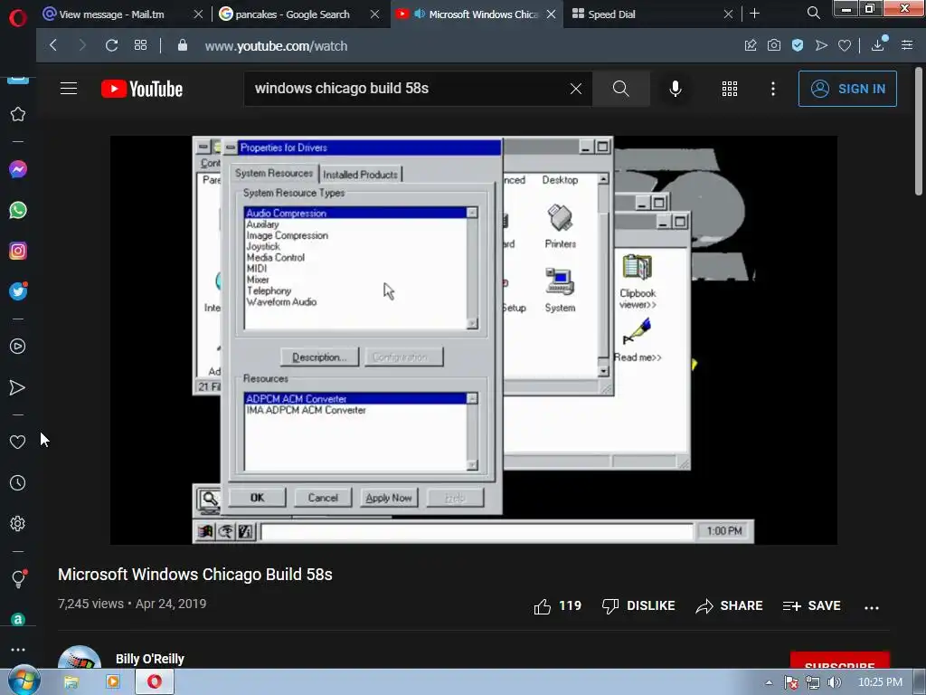
Task: Open the Easy Setup sliders icon
Action: pyautogui.click(x=907, y=45)
